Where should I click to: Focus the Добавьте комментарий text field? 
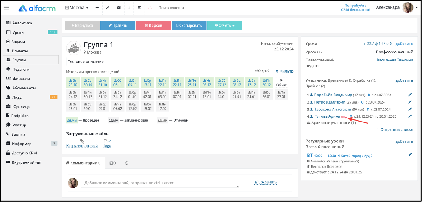[160, 183]
